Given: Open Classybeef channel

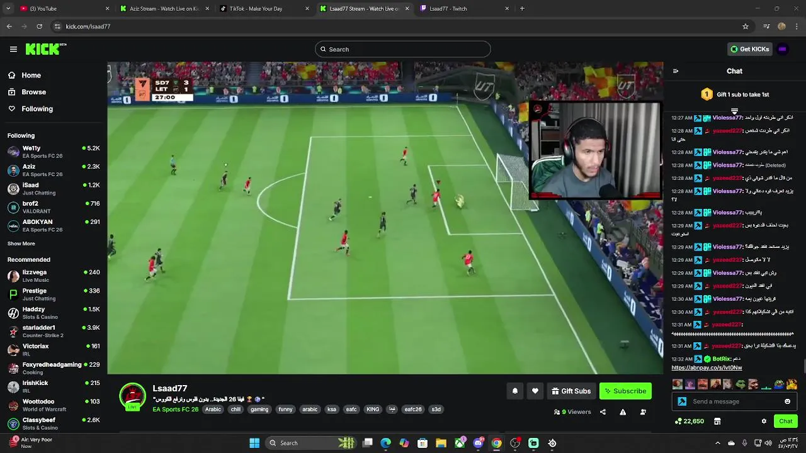Looking at the screenshot, I should point(54,423).
